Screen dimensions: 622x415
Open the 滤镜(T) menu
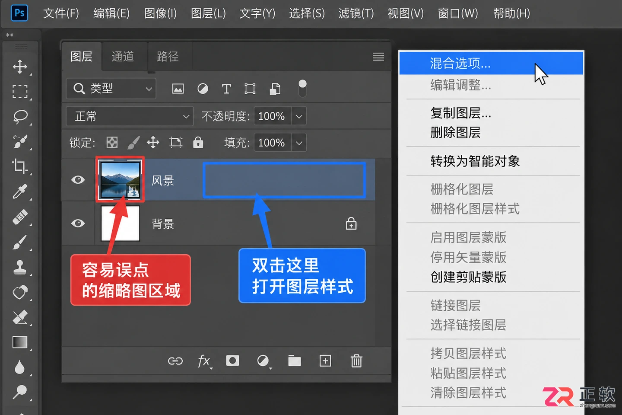click(x=356, y=13)
